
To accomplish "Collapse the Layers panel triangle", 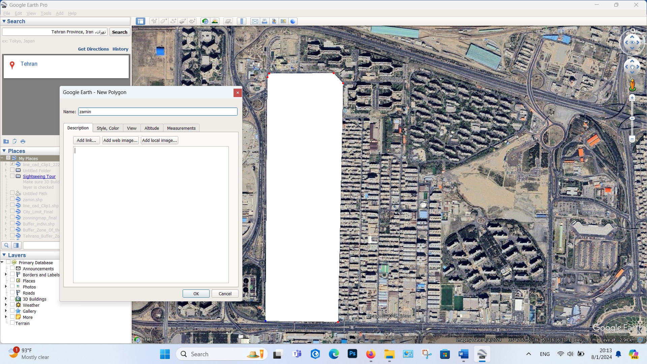I will pos(4,255).
